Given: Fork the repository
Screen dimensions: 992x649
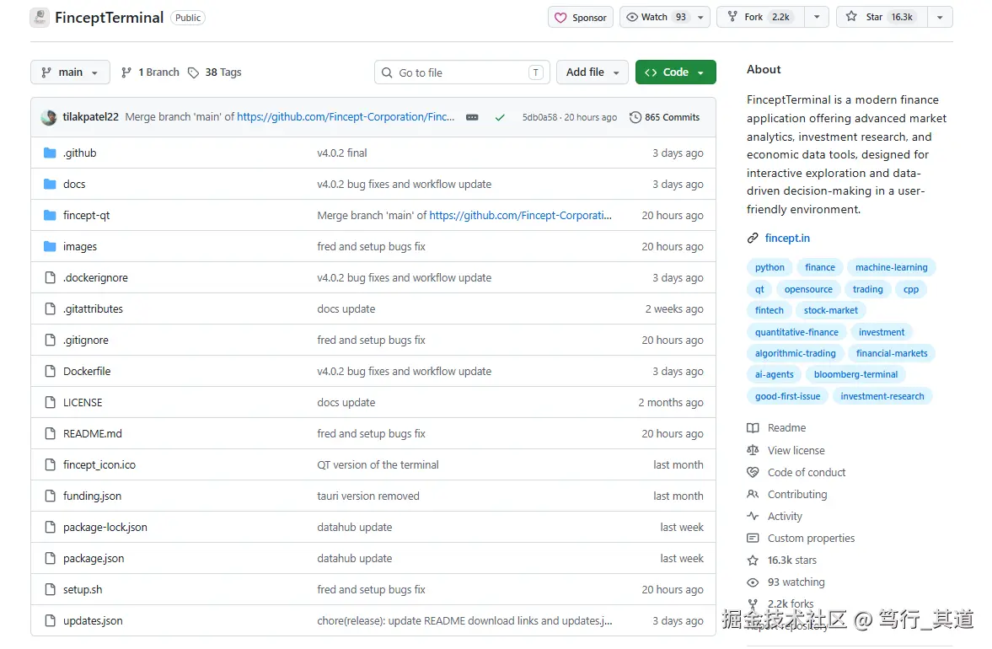Looking at the screenshot, I should tap(760, 17).
